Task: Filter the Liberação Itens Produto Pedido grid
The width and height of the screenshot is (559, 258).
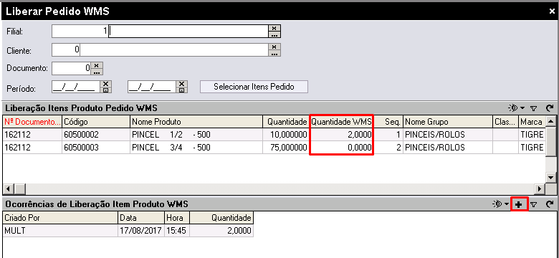Action: (x=533, y=108)
